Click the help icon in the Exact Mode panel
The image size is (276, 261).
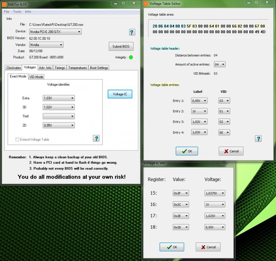(96, 138)
